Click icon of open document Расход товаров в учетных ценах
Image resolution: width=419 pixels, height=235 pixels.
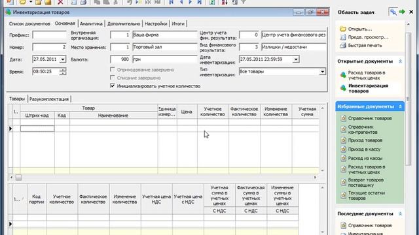(343, 75)
